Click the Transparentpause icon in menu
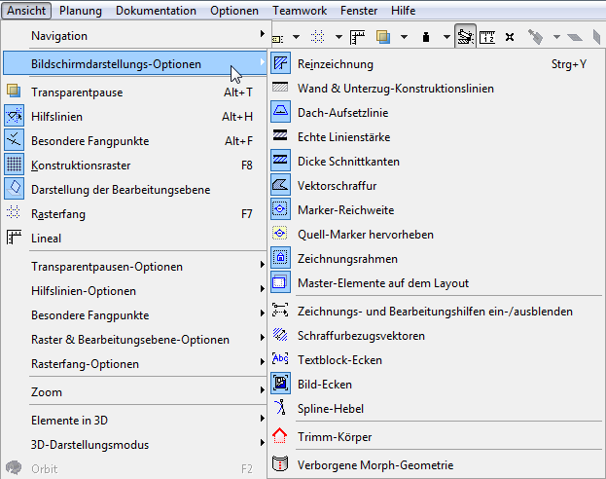The image size is (606, 479). (x=14, y=92)
